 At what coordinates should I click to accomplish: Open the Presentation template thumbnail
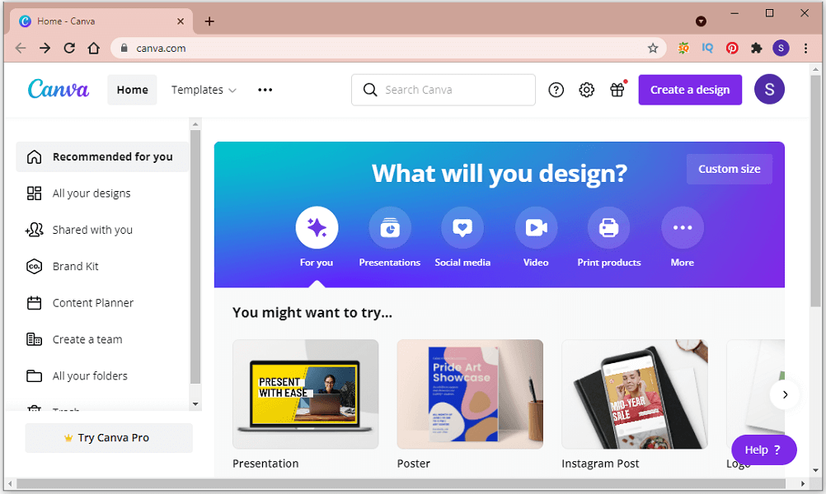pos(306,394)
